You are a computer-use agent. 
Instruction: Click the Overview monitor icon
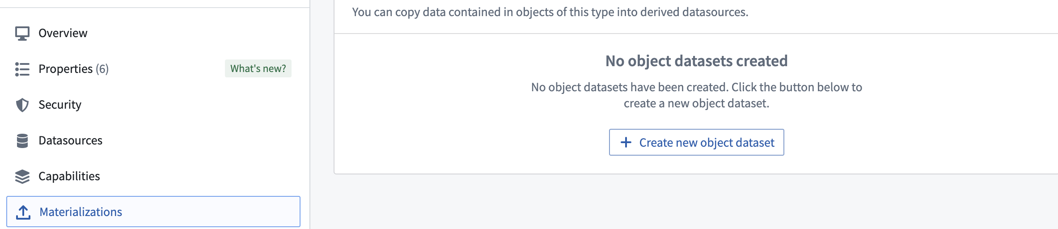[22, 33]
